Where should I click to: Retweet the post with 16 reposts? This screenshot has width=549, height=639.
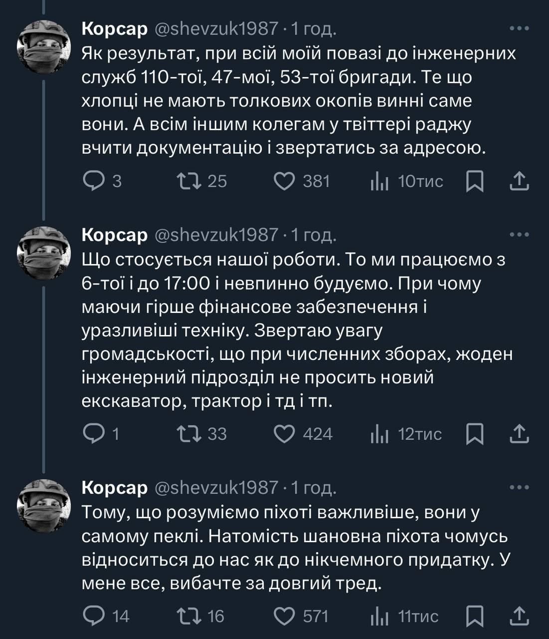click(x=190, y=616)
